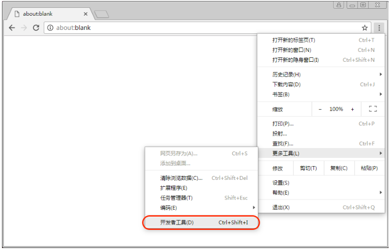Open a new tab with the tab button
The image size is (390, 249).
click(x=101, y=14)
